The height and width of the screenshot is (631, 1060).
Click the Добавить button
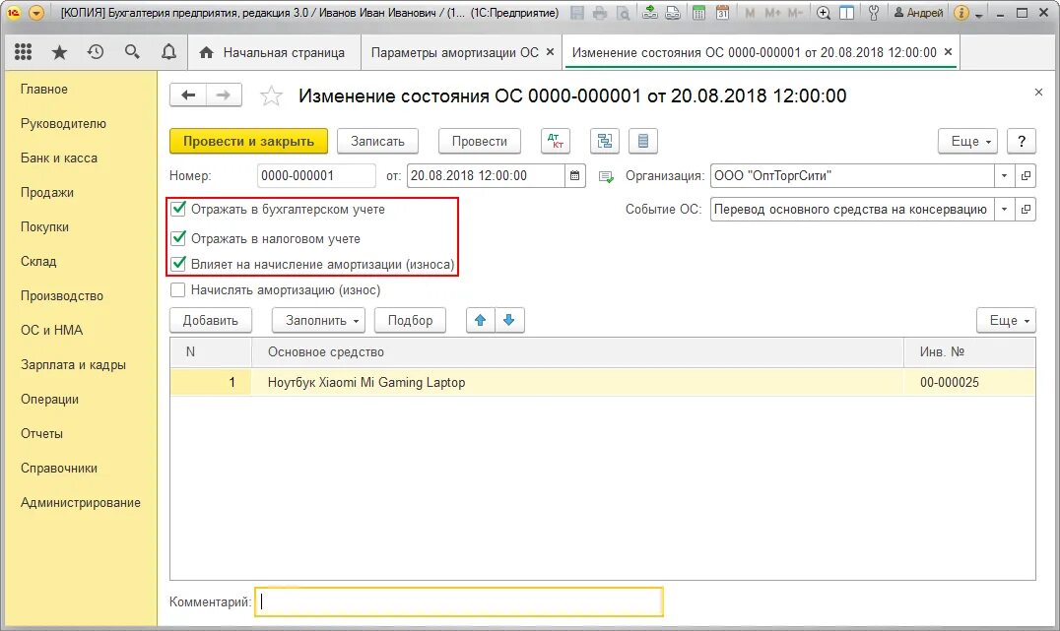click(210, 320)
